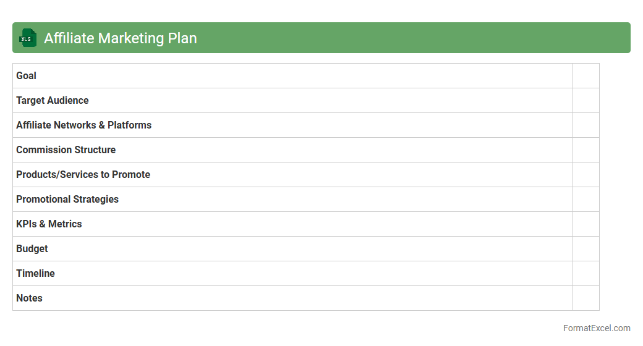Select the empty cell beside Commission Structure
The image size is (643, 346).
(586, 150)
